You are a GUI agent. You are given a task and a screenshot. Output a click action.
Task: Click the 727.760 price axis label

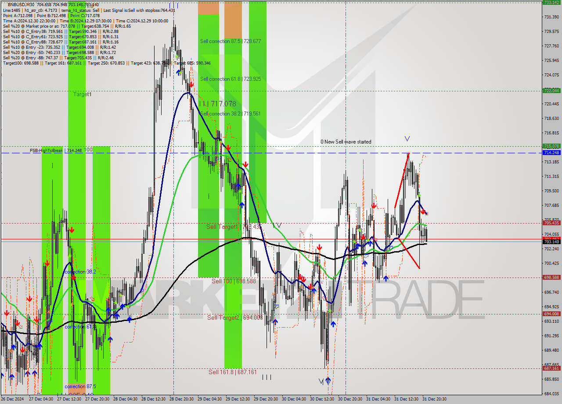click(551, 46)
